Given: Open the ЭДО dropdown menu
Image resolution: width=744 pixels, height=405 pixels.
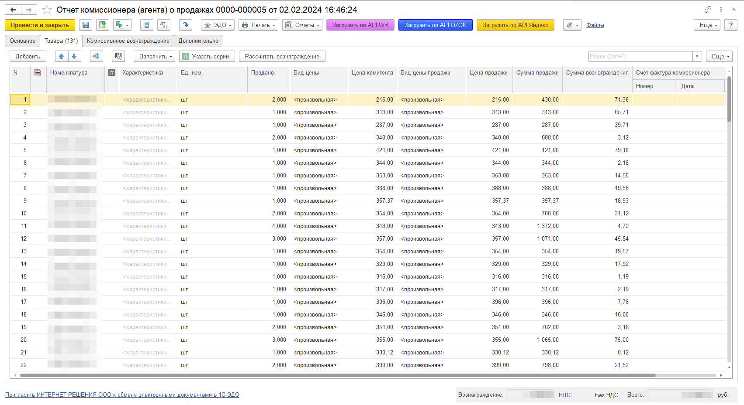Looking at the screenshot, I should pos(218,25).
